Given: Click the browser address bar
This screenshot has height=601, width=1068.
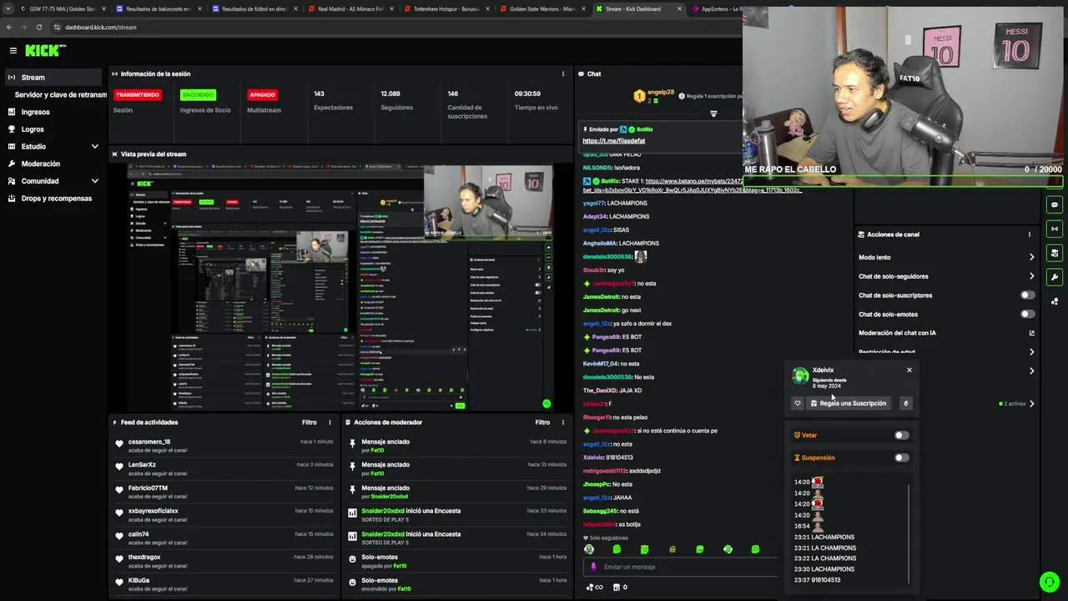Looking at the screenshot, I should 400,27.
